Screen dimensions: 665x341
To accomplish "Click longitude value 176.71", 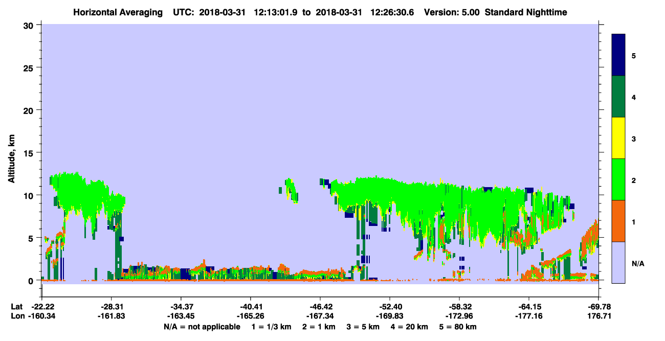I will pos(600,316).
